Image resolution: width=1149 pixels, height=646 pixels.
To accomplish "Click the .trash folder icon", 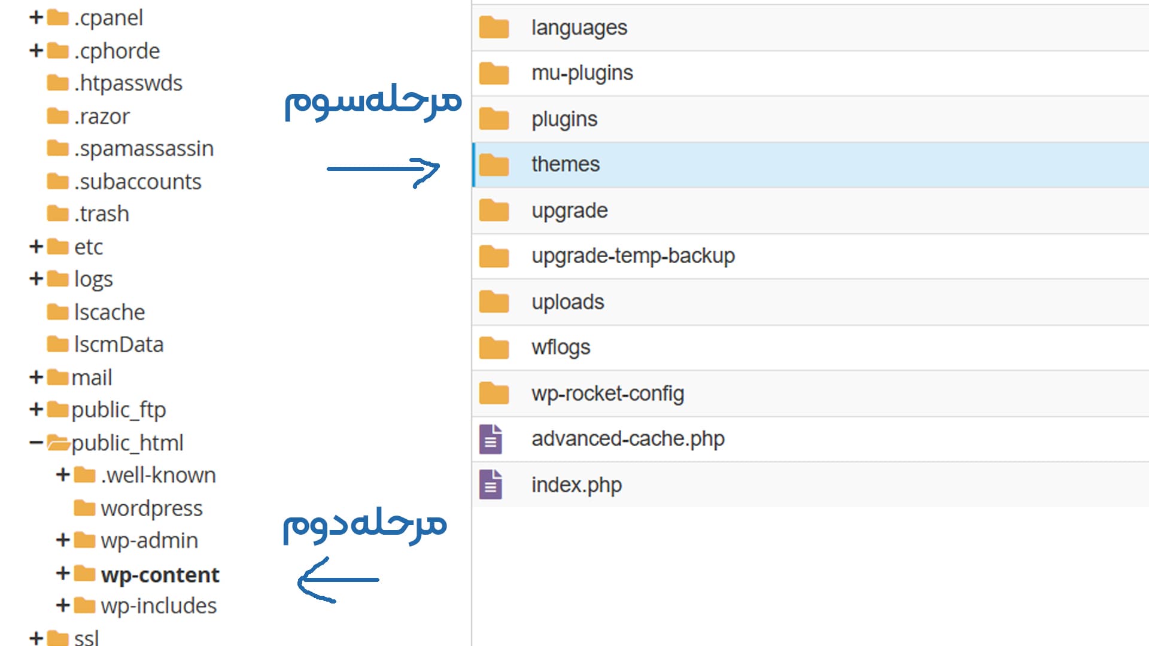I will point(57,213).
